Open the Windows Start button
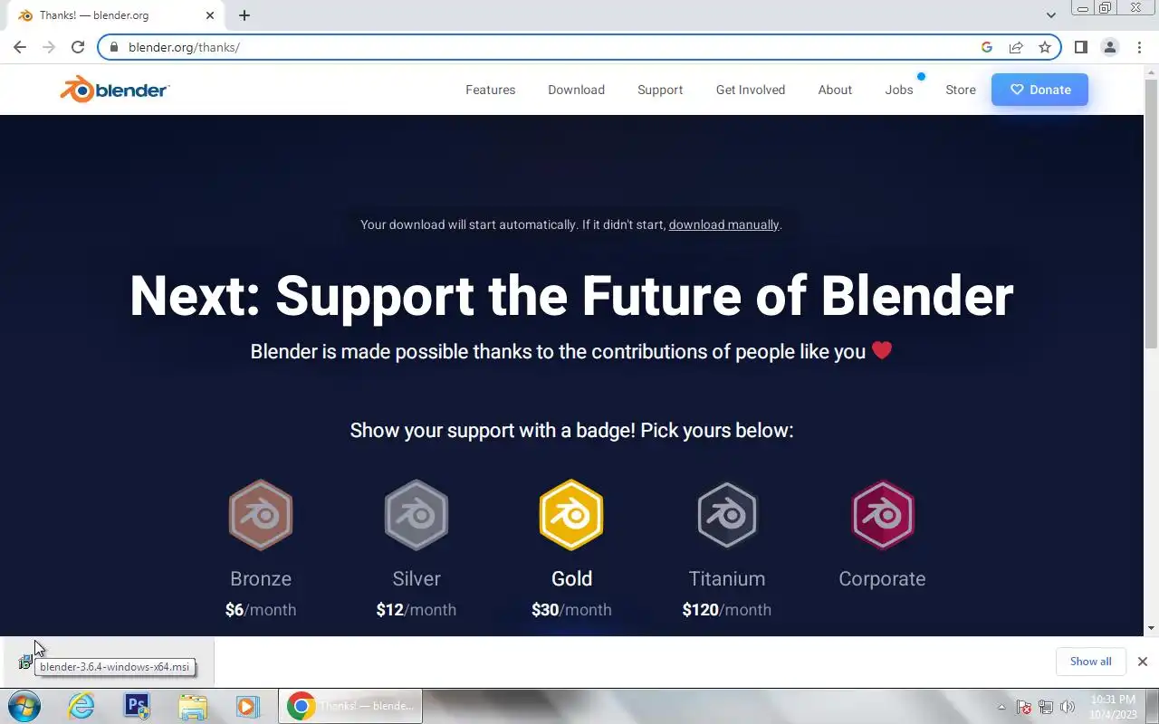The width and height of the screenshot is (1159, 724). 24,706
